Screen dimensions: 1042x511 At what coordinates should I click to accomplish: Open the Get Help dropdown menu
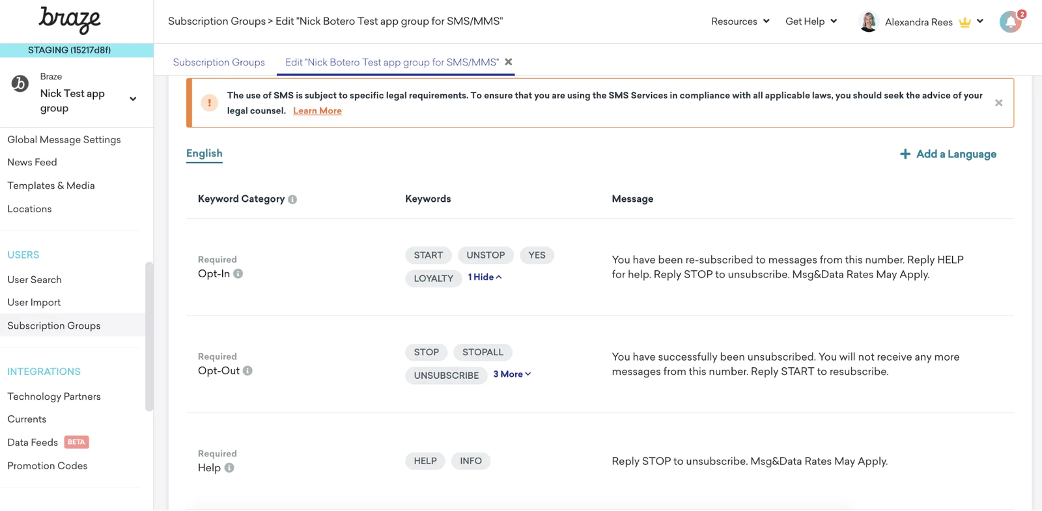coord(811,21)
